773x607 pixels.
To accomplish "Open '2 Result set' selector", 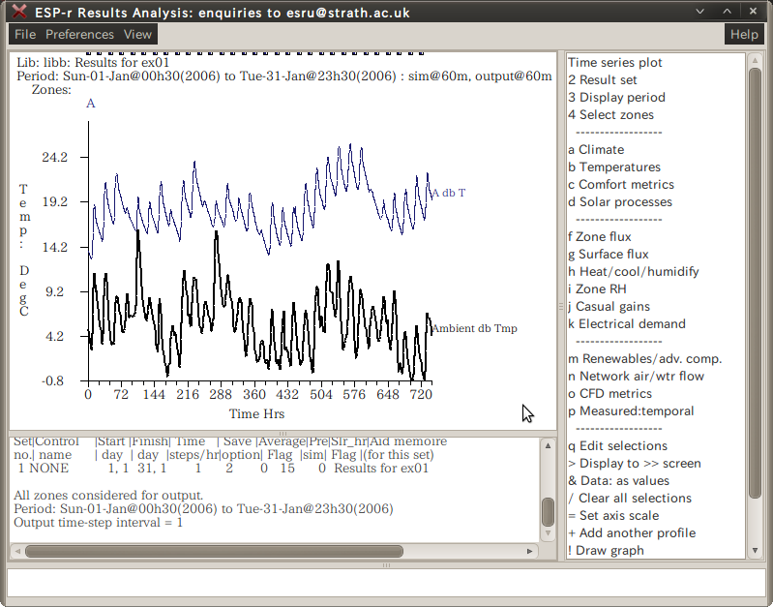I will coord(603,80).
